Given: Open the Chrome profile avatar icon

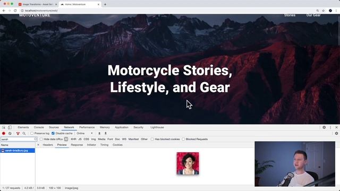Looking at the screenshot, I should (x=330, y=11).
